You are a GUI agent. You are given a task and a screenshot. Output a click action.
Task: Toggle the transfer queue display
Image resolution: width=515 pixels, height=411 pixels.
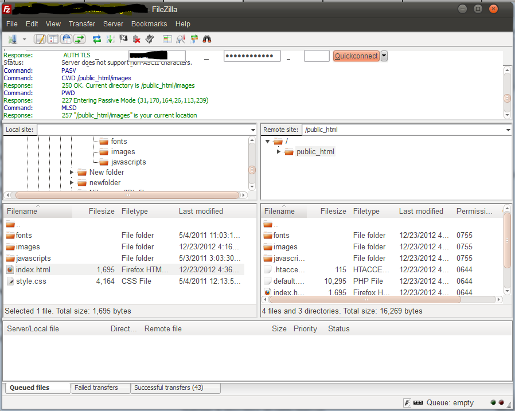point(80,39)
